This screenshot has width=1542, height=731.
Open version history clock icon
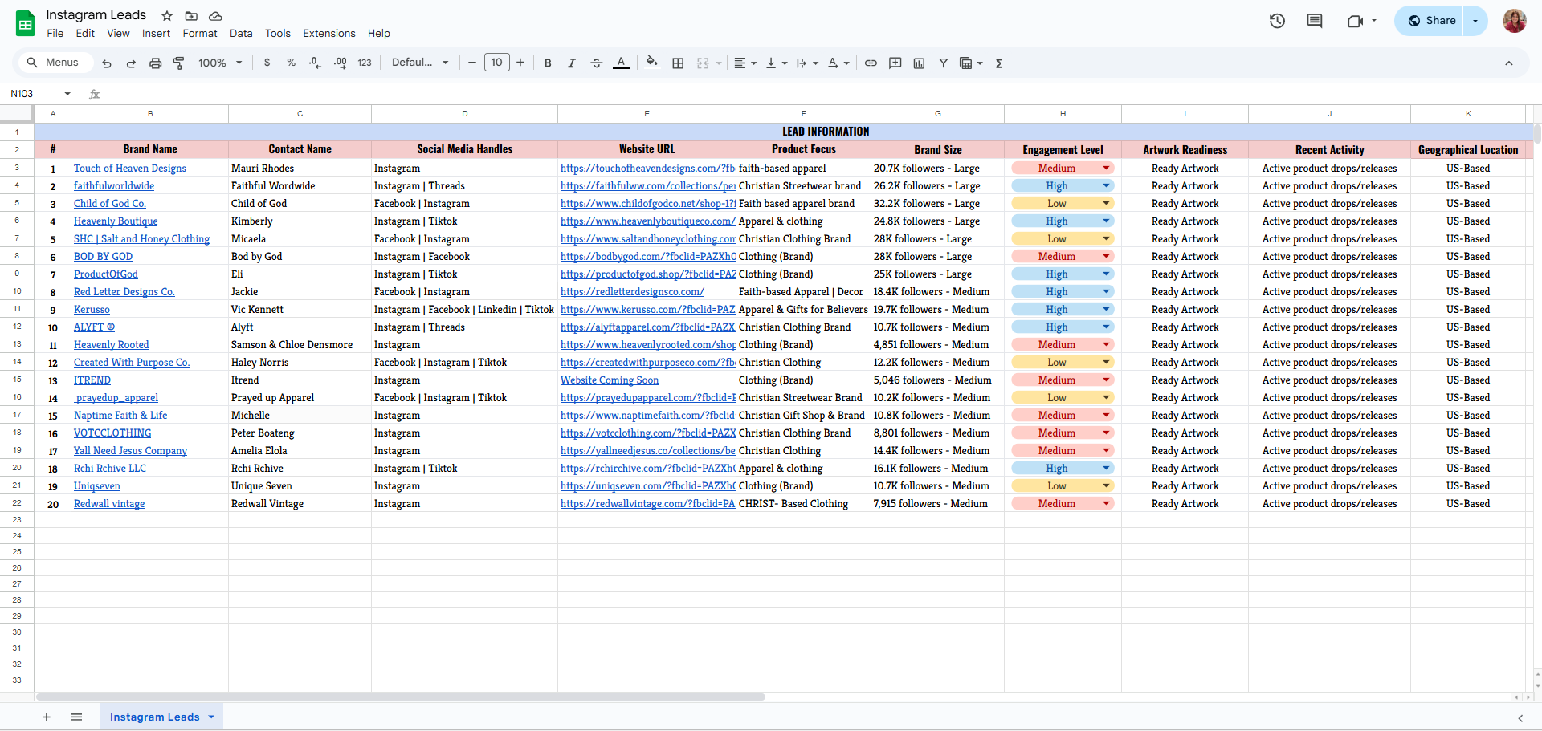click(1277, 21)
